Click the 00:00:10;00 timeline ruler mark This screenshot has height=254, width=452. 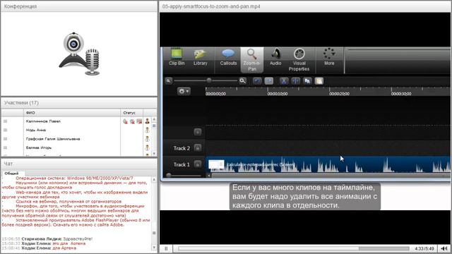coord(278,94)
